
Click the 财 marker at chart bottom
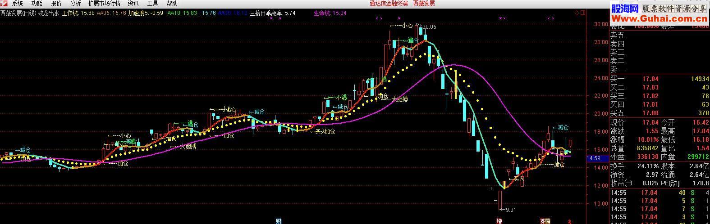click(279, 221)
